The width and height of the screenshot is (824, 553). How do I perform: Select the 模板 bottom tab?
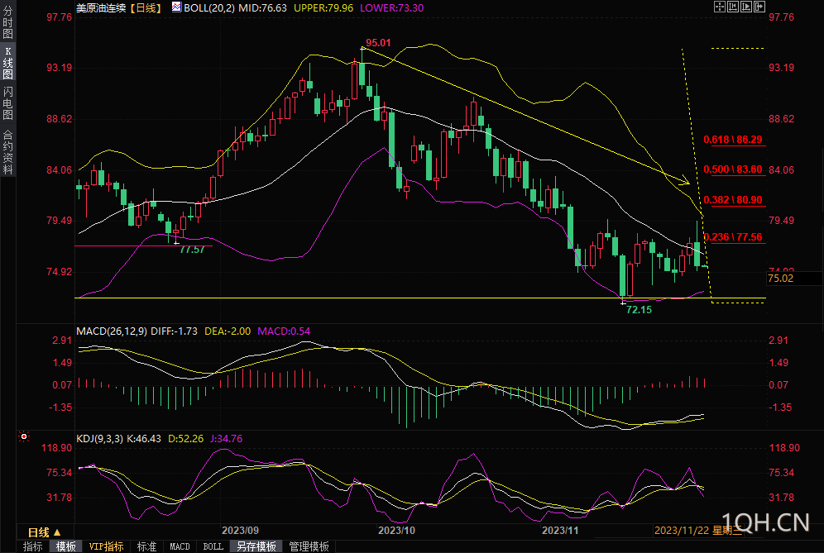coord(66,546)
